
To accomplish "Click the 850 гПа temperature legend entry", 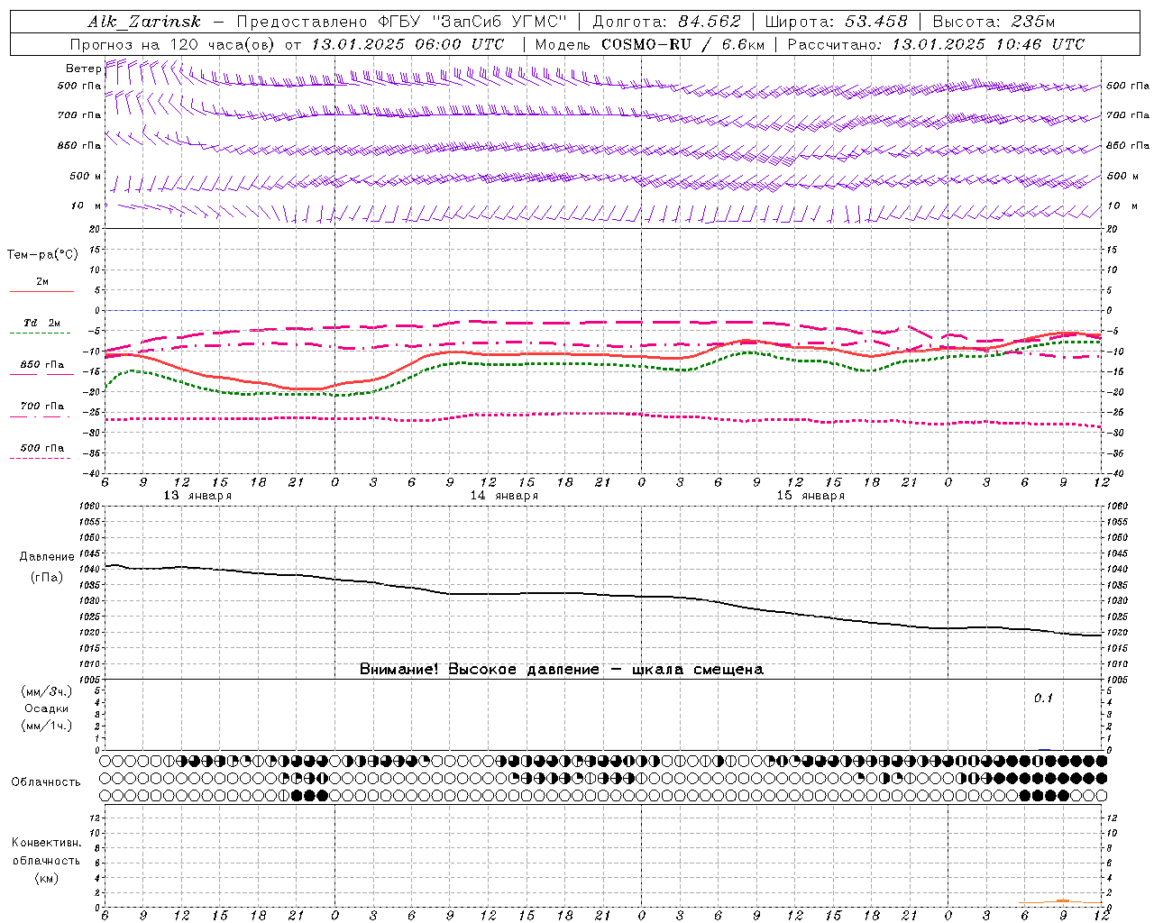I will click(x=42, y=365).
